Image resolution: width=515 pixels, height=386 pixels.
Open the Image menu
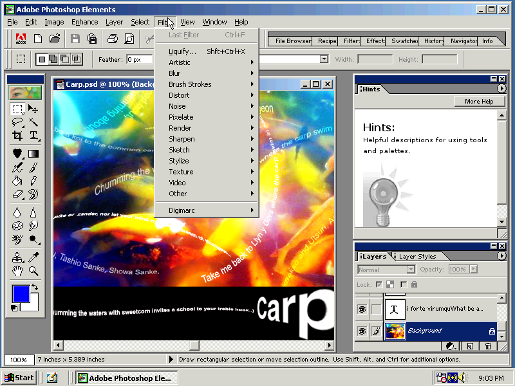tap(54, 22)
